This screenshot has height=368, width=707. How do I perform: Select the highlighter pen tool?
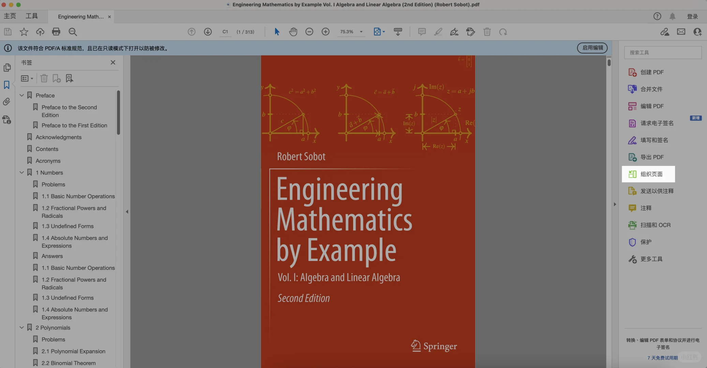[438, 32]
